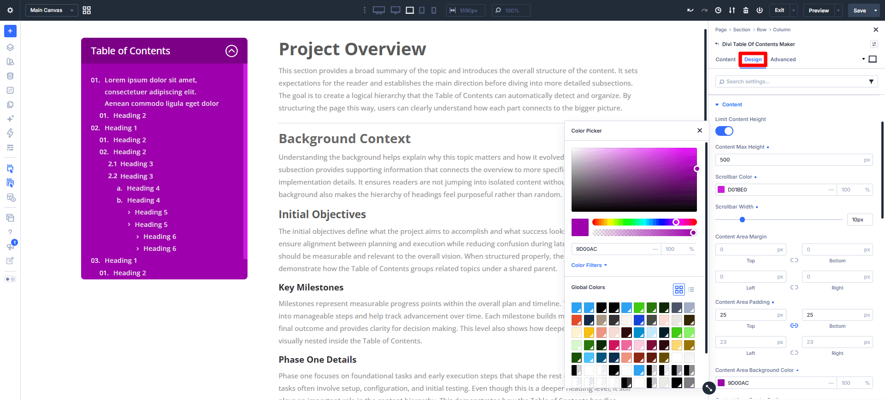
Task: Go to Row in the breadcrumb
Action: 761,29
